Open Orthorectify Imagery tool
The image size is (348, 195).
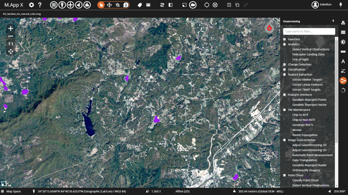pos(306,170)
